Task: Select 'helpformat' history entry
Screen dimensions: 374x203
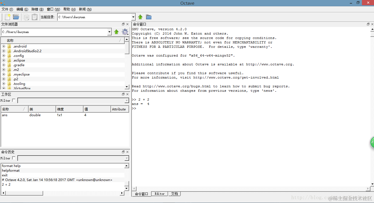Action: (63, 171)
